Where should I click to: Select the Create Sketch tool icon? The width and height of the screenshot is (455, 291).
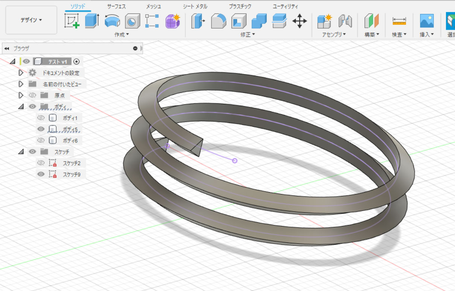coord(72,21)
